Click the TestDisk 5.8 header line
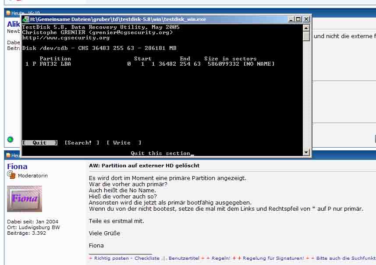The width and height of the screenshot is (376, 265). click(x=101, y=27)
